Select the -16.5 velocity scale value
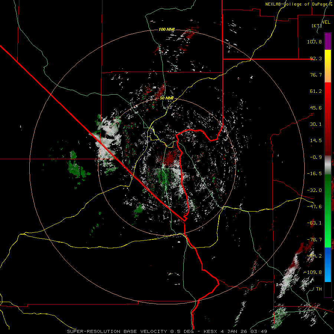 click(x=314, y=174)
